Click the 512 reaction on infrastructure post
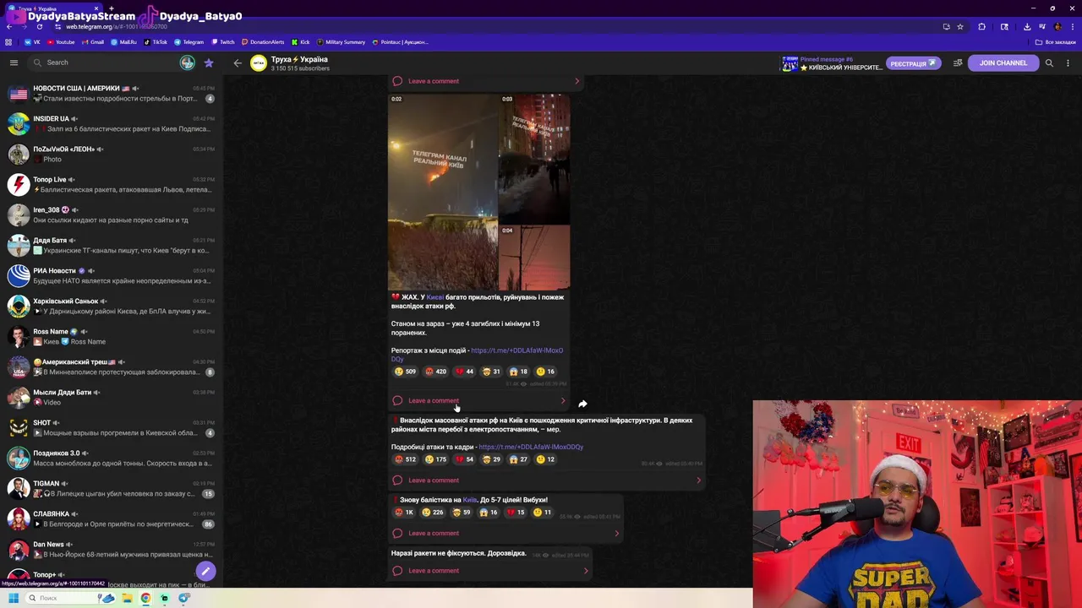Viewport: 1082px width, 608px height. [406, 459]
